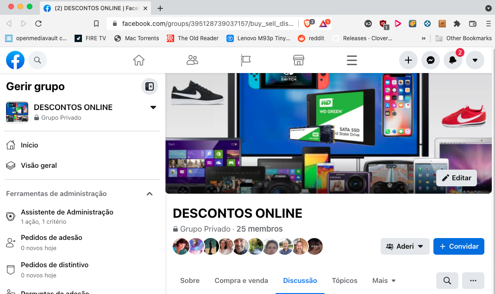Image resolution: width=495 pixels, height=294 pixels.
Task: Open a new browser tab
Action: pyautogui.click(x=160, y=8)
